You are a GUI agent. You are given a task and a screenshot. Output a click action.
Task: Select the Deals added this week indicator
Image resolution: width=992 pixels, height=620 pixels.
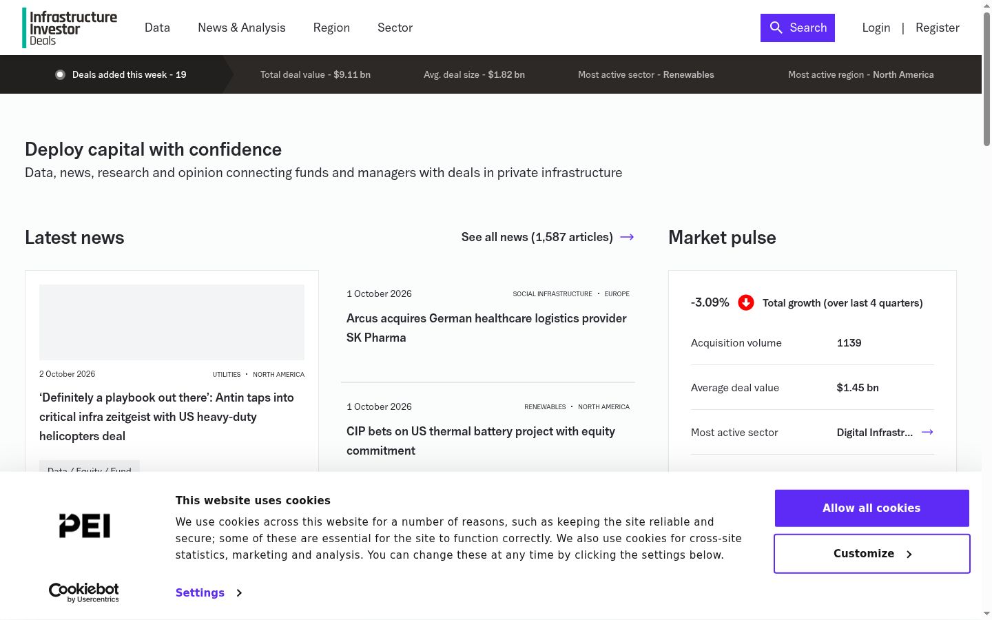(121, 74)
